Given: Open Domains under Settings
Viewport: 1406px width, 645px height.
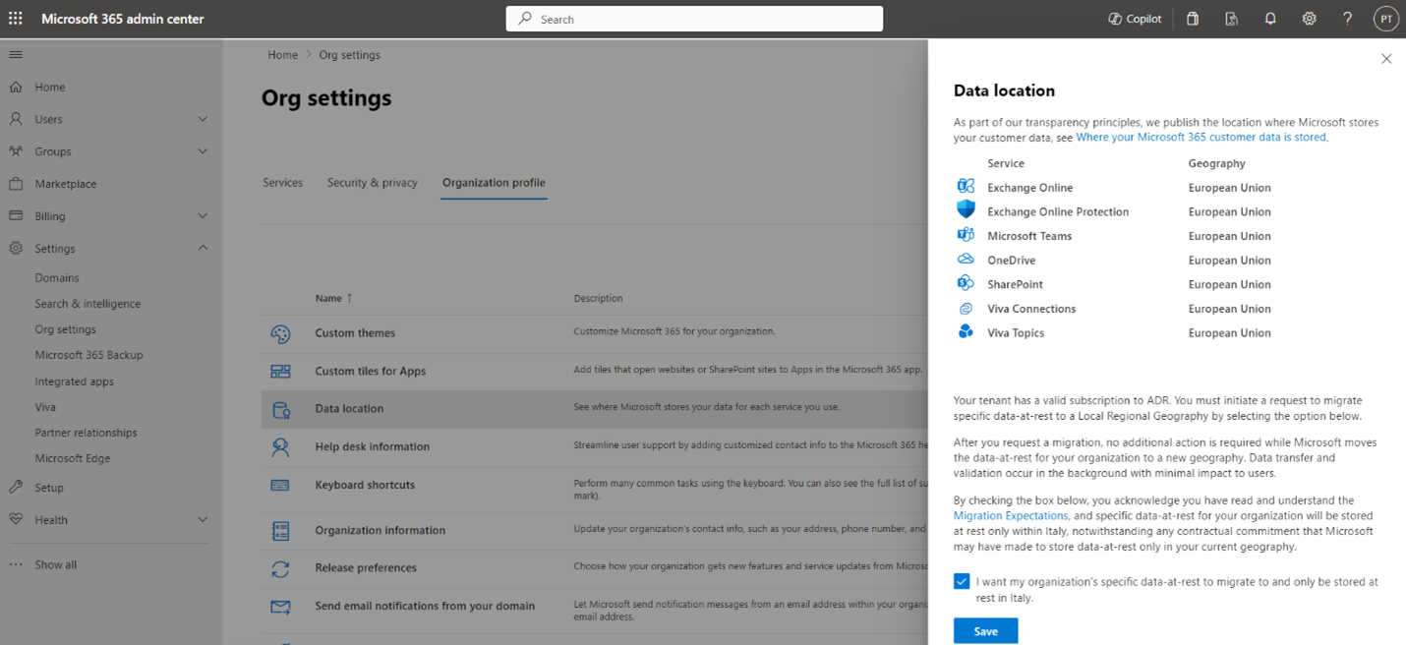Looking at the screenshot, I should [57, 278].
